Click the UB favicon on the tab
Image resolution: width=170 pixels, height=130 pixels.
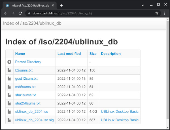[7, 5]
